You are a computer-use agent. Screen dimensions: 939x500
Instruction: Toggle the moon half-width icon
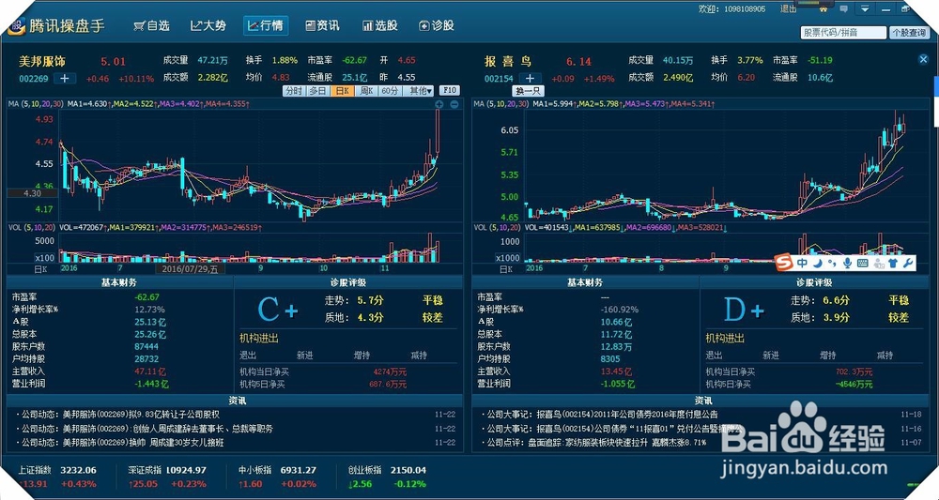coord(817,263)
